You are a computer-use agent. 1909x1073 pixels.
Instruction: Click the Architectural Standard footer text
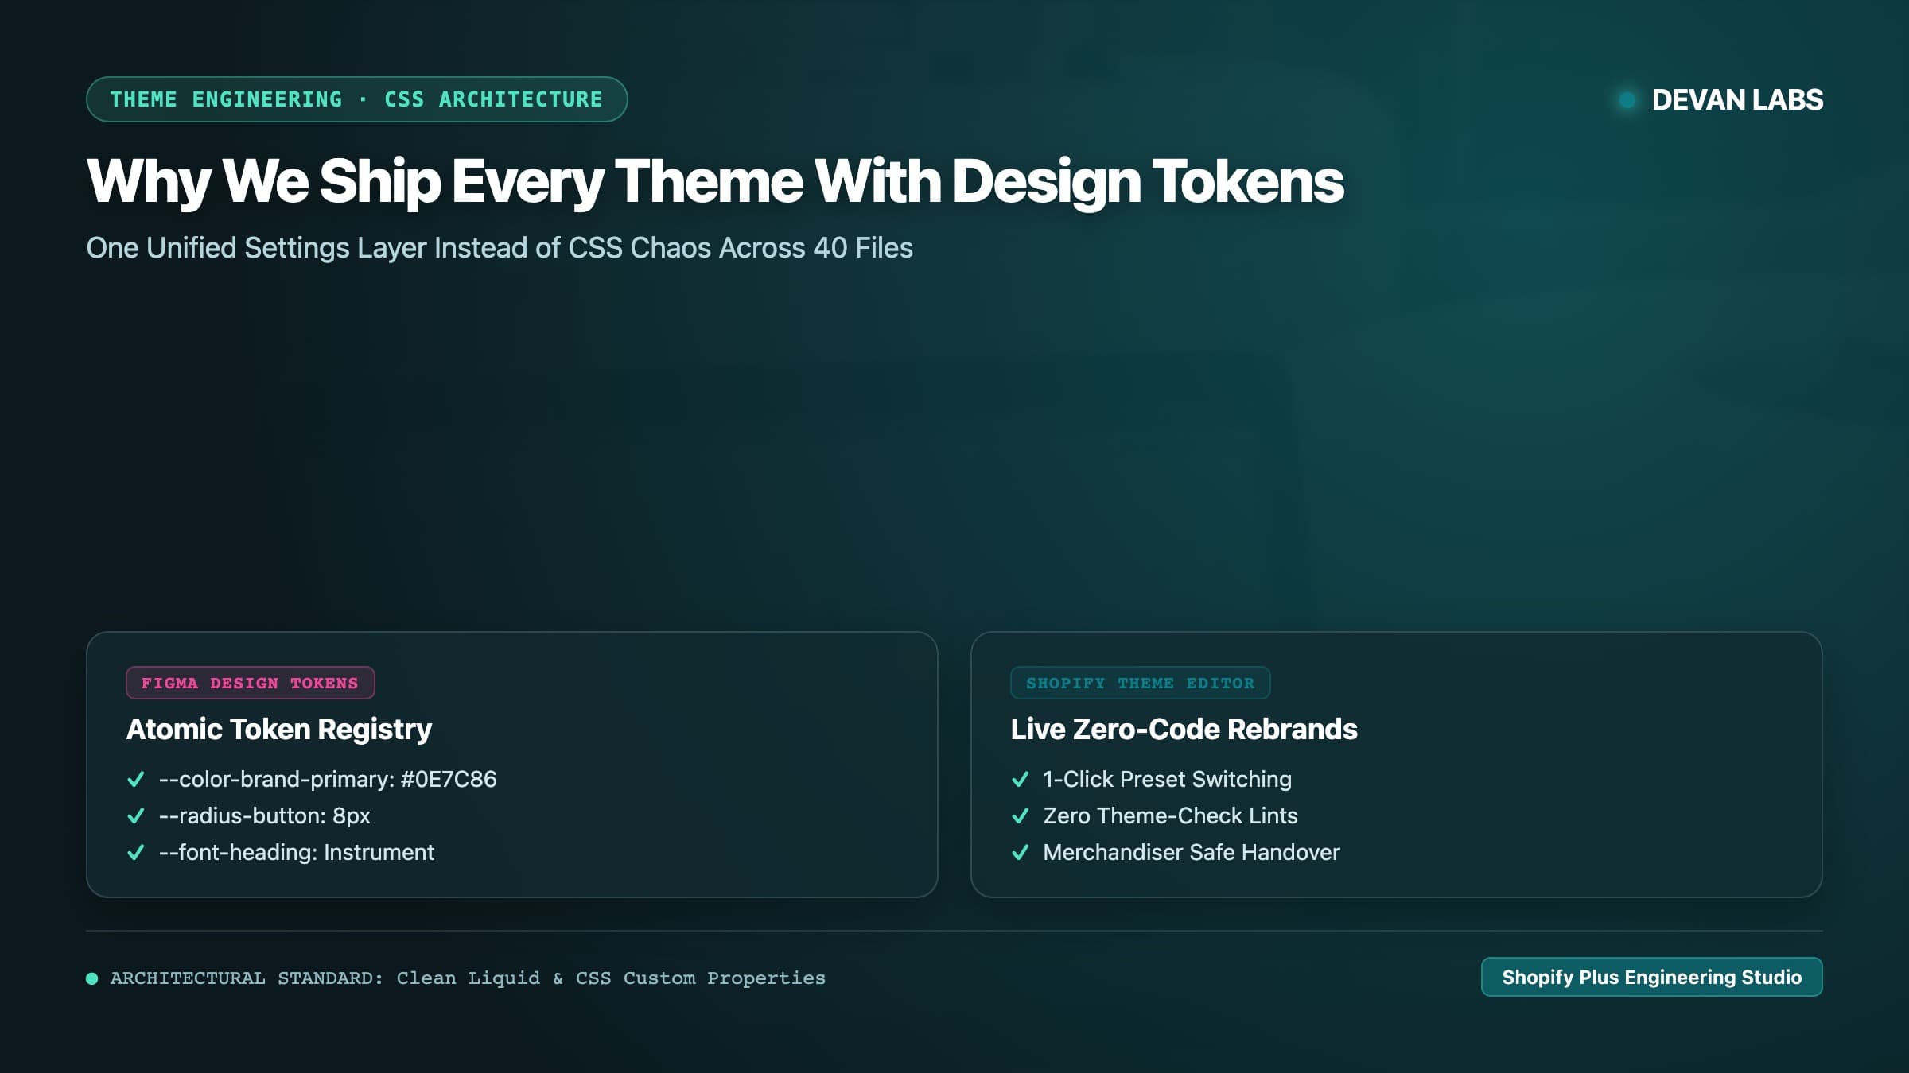[x=468, y=978]
